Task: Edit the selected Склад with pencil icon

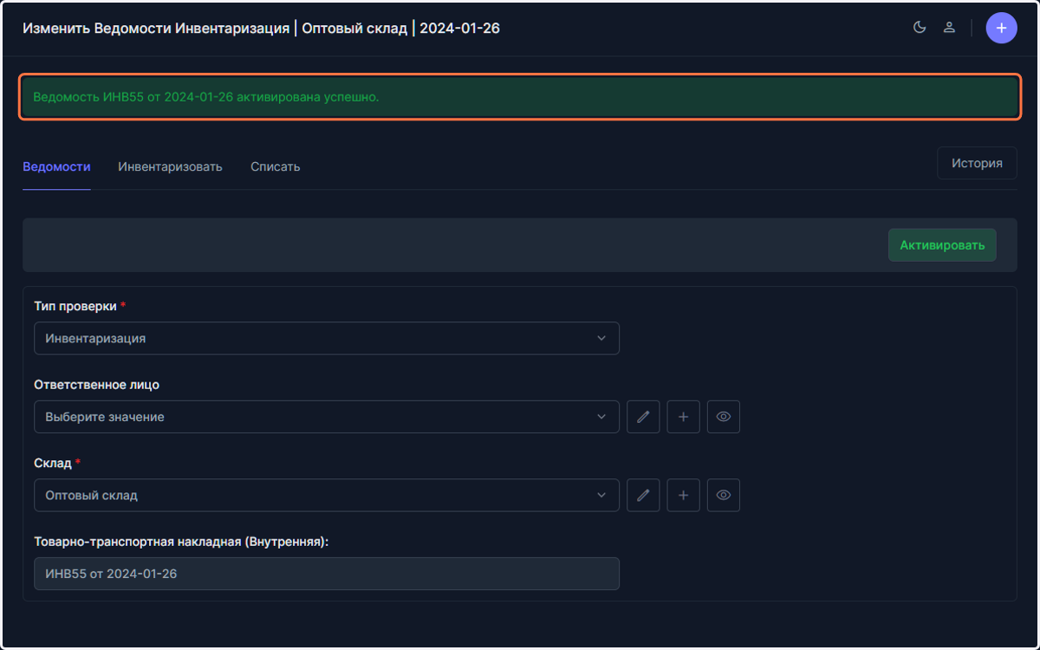Action: pyautogui.click(x=643, y=496)
